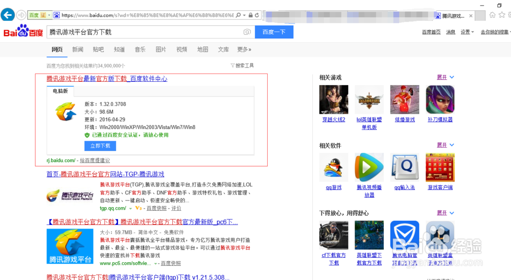The image size is (511, 280).
Task: Click 百度快照 link under tgp.qq.com
Action: point(156,208)
